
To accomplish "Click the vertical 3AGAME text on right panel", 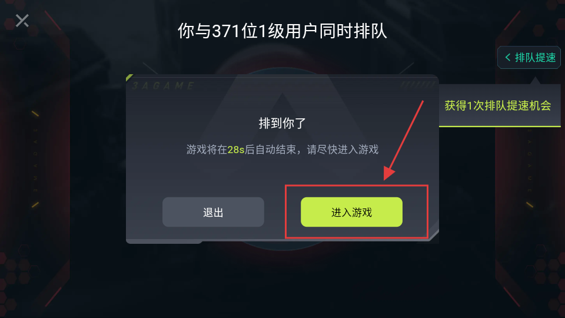I will pos(529,160).
